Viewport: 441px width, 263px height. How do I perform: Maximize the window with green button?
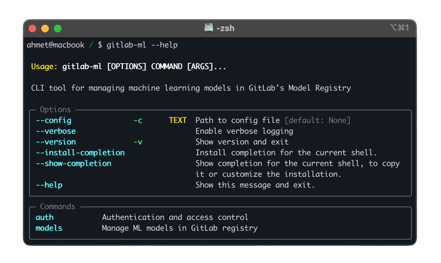point(58,29)
